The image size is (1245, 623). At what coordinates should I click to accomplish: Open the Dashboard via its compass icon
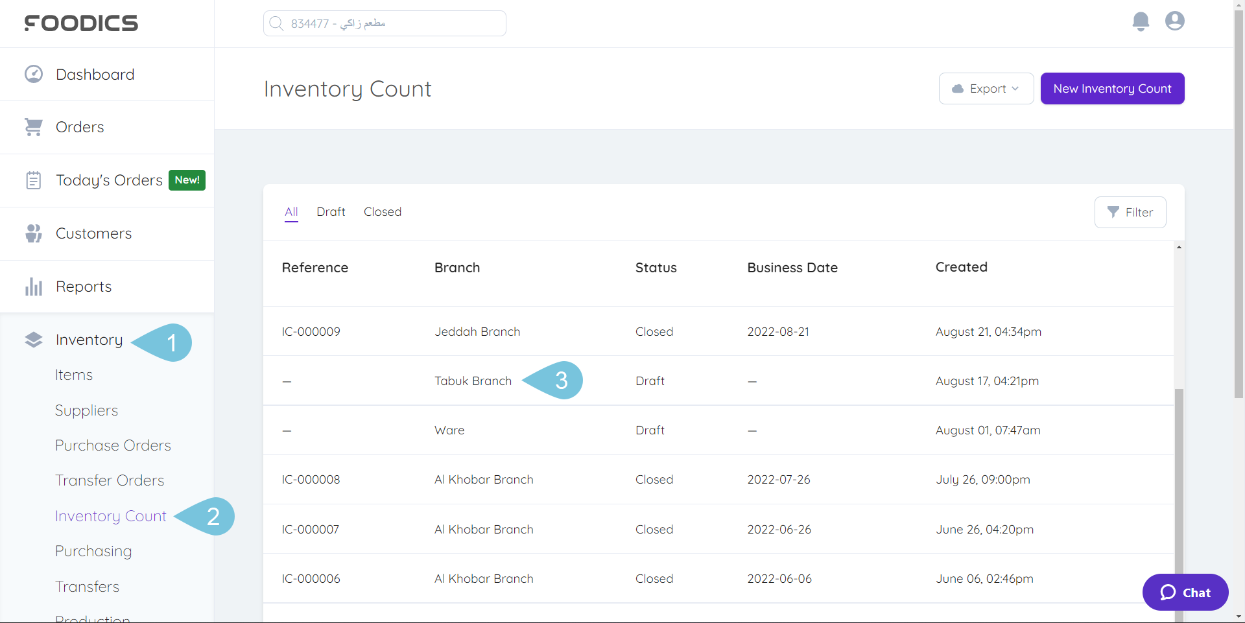[33, 74]
